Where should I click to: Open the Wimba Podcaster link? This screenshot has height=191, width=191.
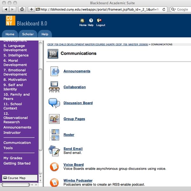[78, 180]
